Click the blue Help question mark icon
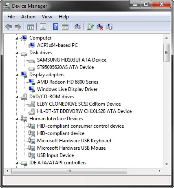Image resolution: width=174 pixels, height=188 pixels. coord(55,27)
